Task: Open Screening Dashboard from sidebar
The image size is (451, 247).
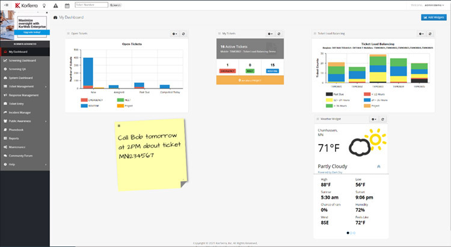Action: 24,61
